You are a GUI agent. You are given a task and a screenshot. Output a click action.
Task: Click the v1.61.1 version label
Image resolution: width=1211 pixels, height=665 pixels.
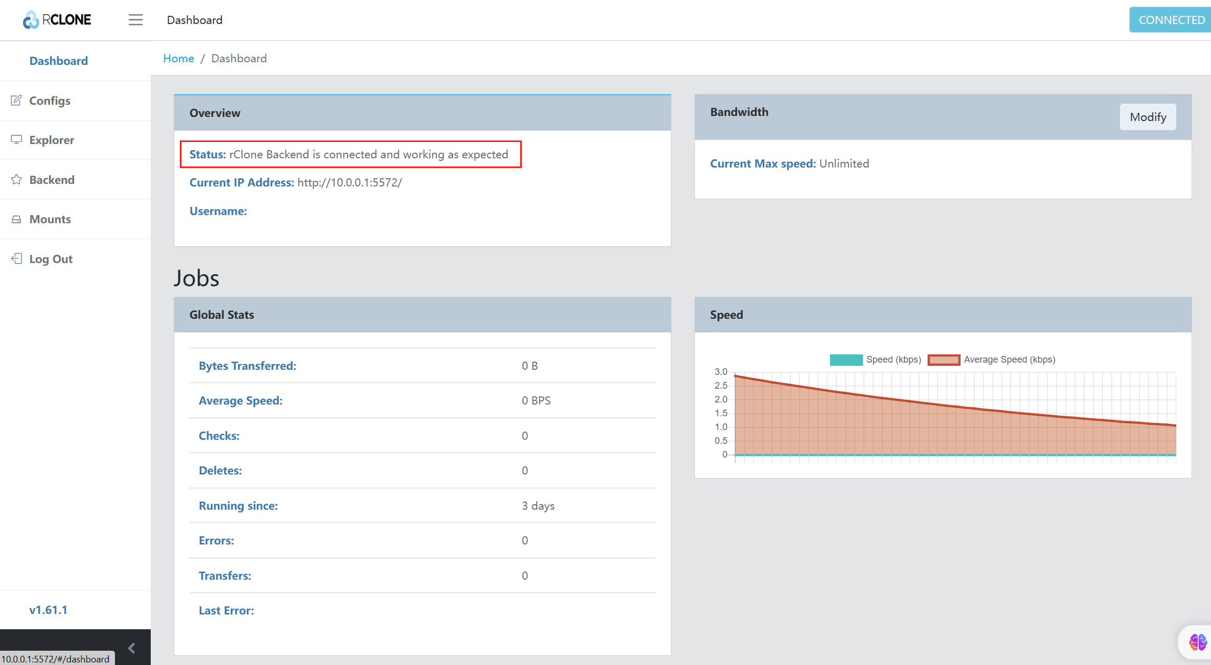48,610
